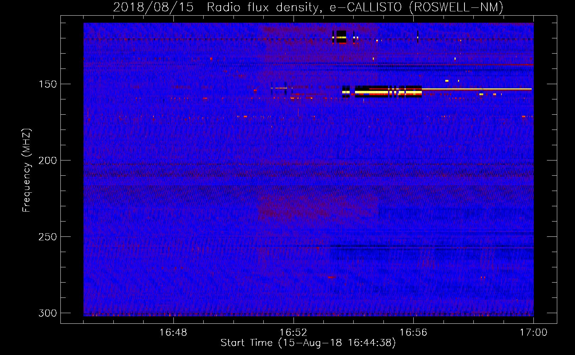Click the 150 frequency tick label
The height and width of the screenshot is (355, 575).
tap(48, 84)
